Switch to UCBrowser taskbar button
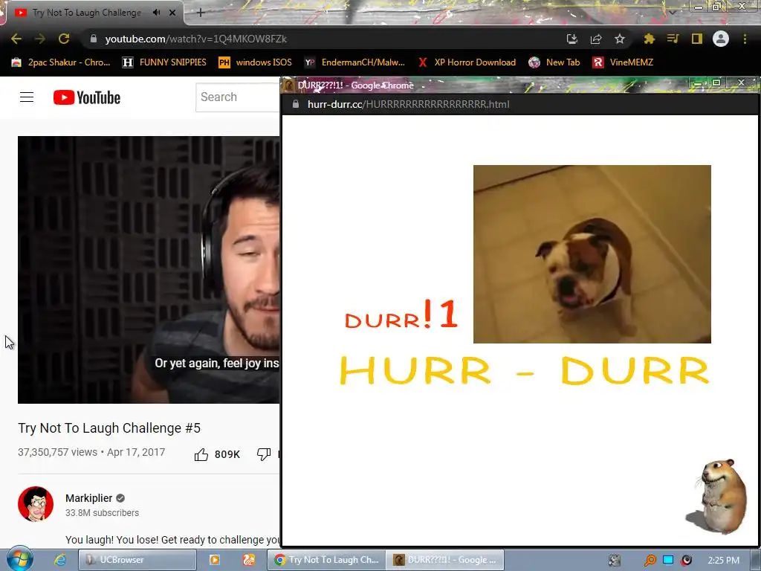 pos(137,560)
